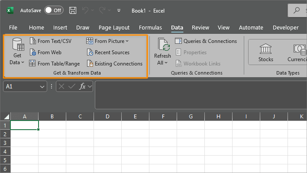Undo the last action
The width and height of the screenshot is (307, 173).
click(85, 10)
